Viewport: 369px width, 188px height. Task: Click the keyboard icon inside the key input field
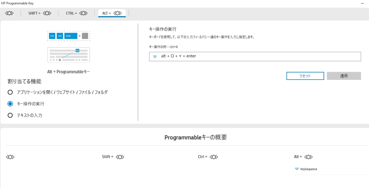coord(155,56)
